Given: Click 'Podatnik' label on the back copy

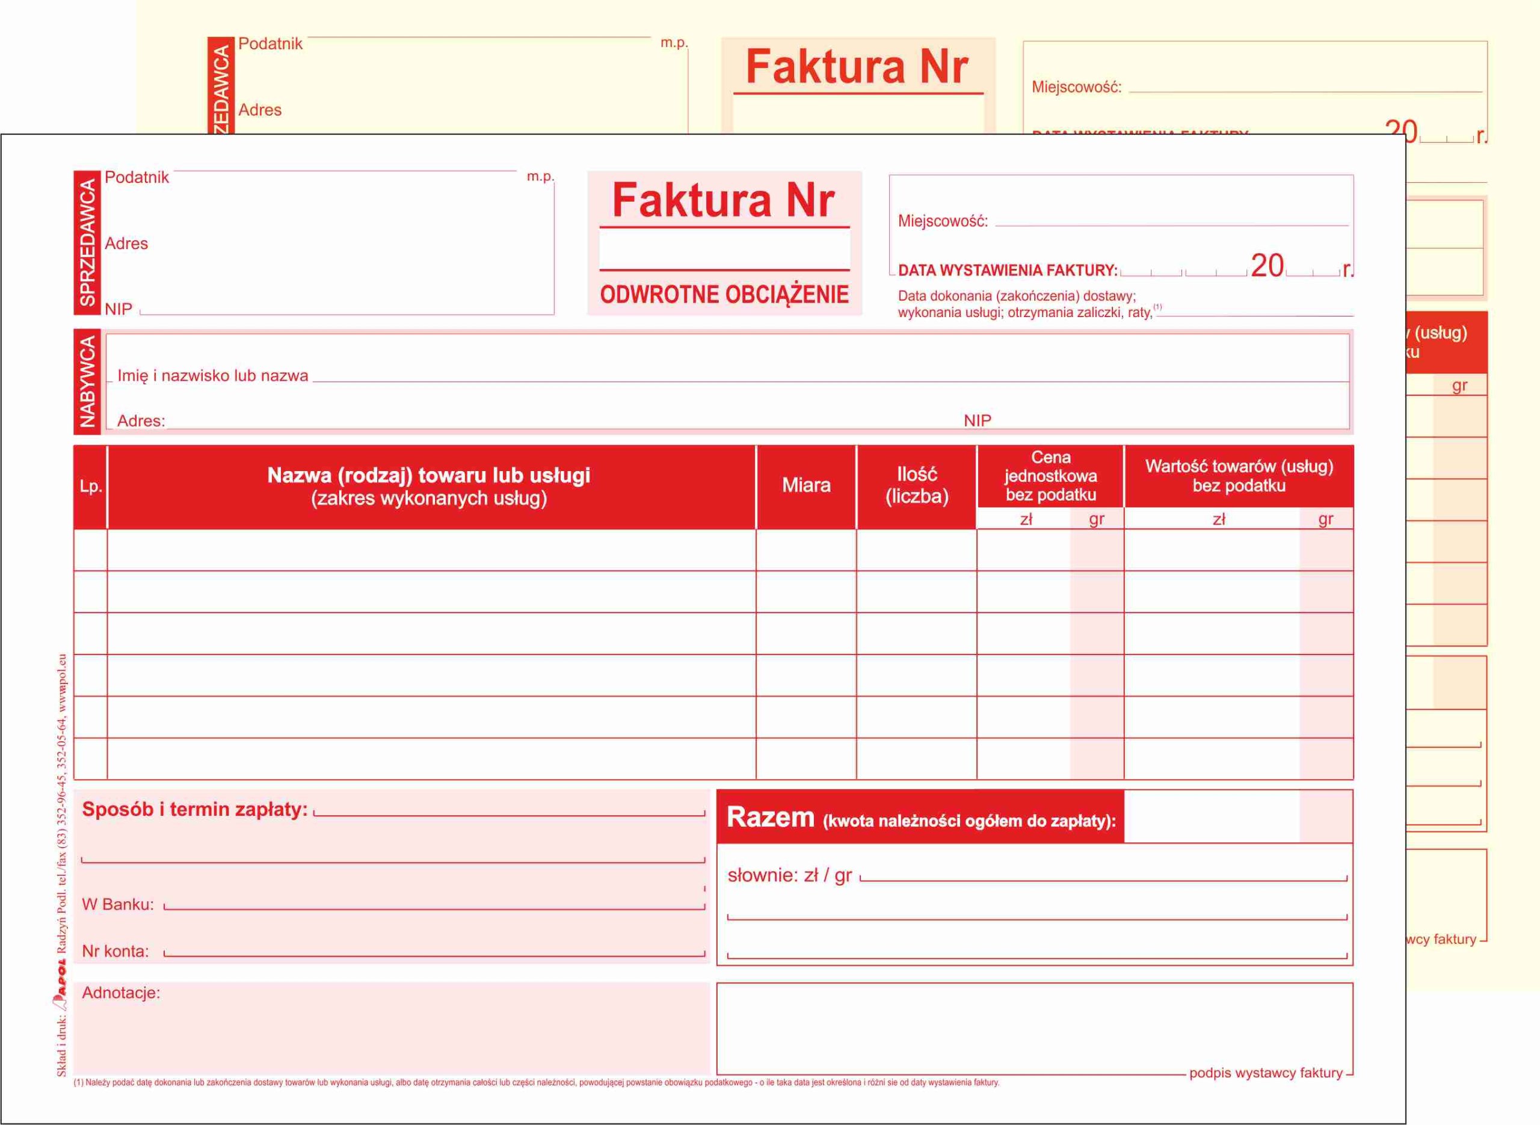Looking at the screenshot, I should (x=270, y=43).
